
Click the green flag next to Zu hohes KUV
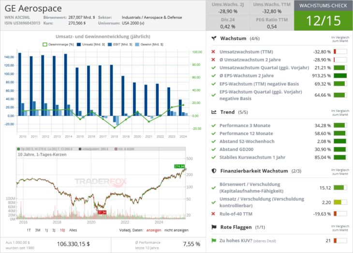[x=214, y=240]
